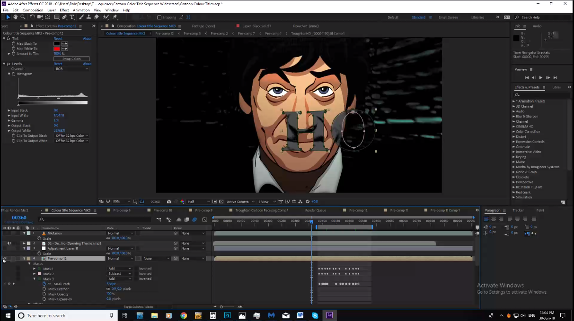Image resolution: width=574 pixels, height=321 pixels.
Task: Enable the Snapping checkbox
Action: tap(159, 17)
